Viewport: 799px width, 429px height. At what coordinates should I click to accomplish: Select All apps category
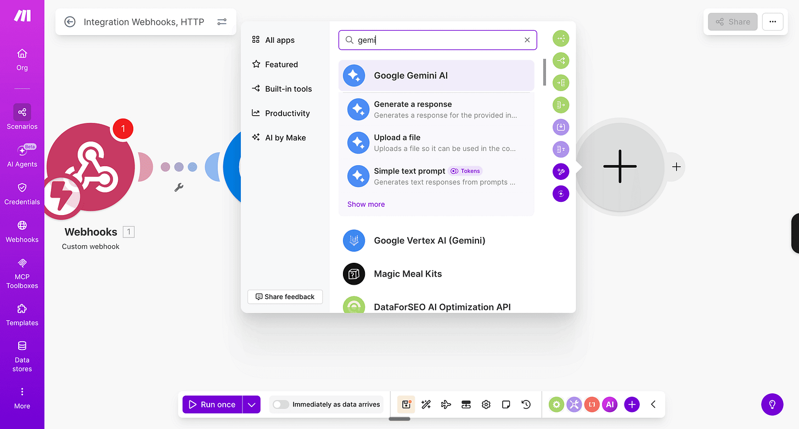click(x=273, y=40)
